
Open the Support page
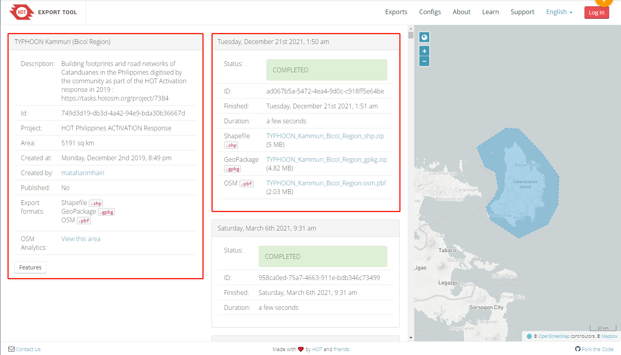click(x=522, y=12)
